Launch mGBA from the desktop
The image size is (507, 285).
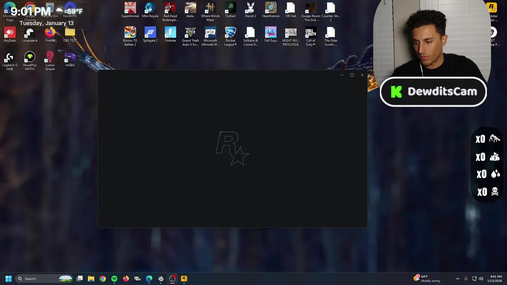[70, 59]
